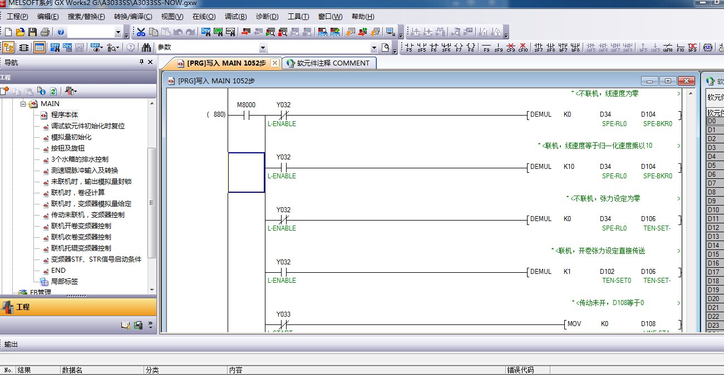Insert rising pulse contact sF7
Viewport: 724px width, 375px height.
539,48
